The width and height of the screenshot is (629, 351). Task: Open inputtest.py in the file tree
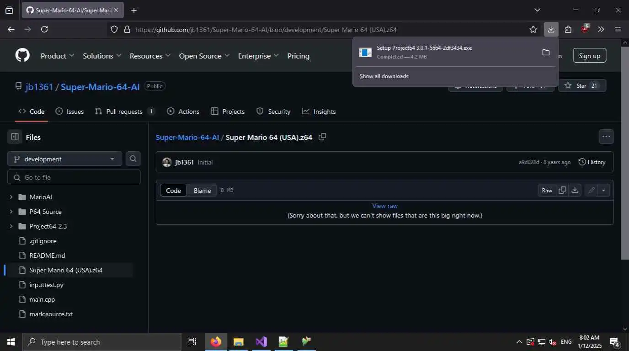click(x=46, y=285)
